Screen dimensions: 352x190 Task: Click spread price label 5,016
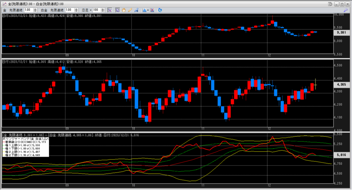pos(341,155)
